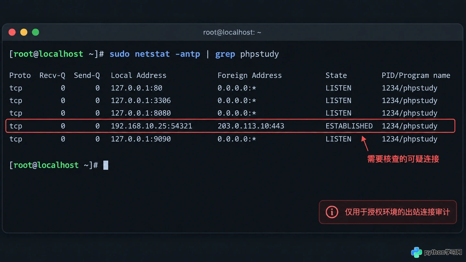Screen dimensions: 466x262
Task: Click "LISTEN" in the 127.0.0.1:9090 row
Action: point(338,139)
